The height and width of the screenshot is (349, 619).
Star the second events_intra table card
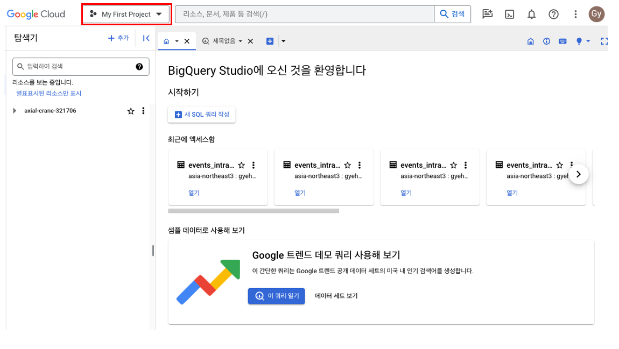click(347, 165)
